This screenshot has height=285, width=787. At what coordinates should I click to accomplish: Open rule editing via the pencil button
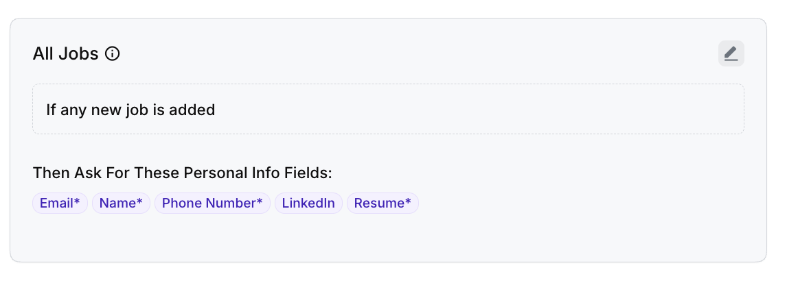[731, 53]
